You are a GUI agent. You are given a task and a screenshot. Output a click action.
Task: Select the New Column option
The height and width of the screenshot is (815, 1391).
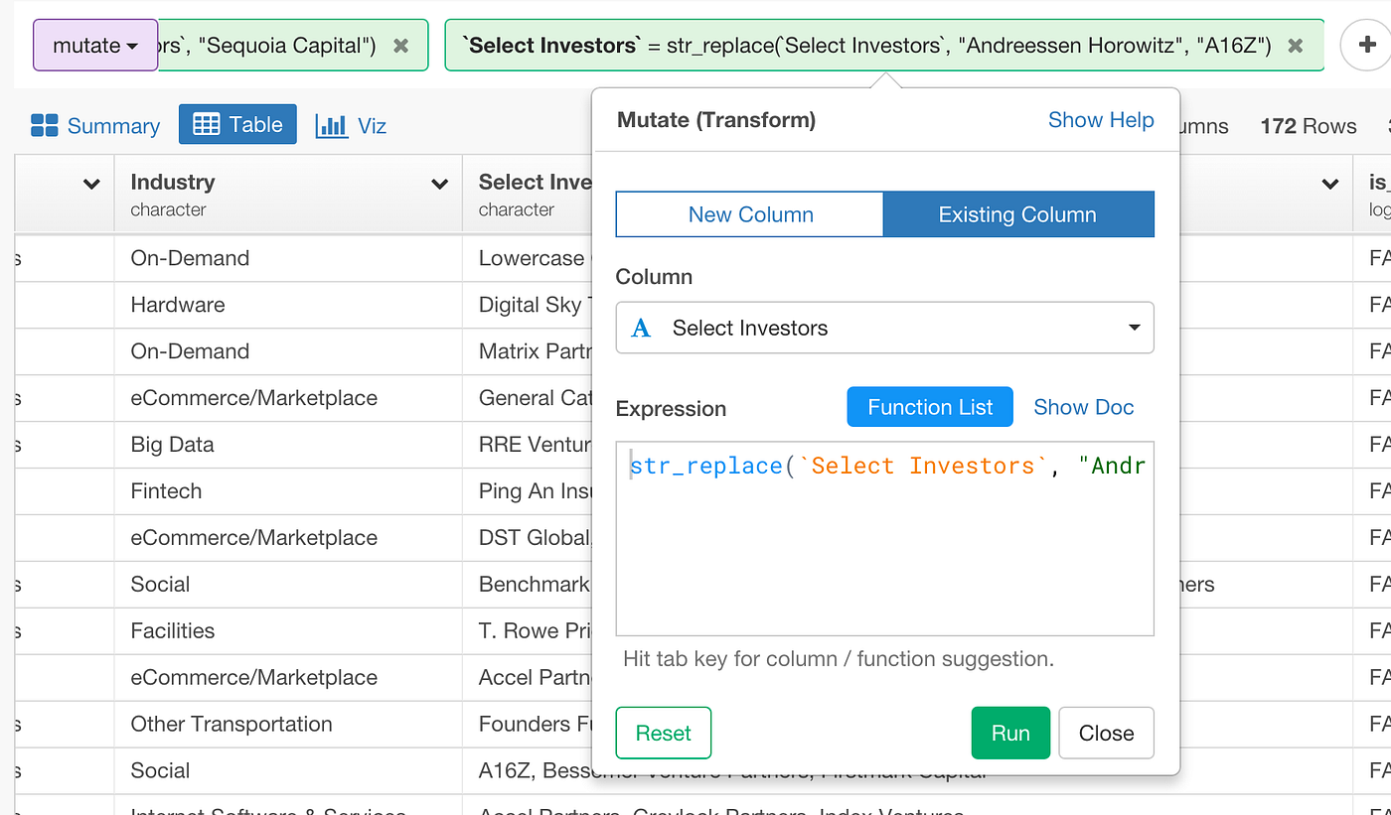pos(750,214)
